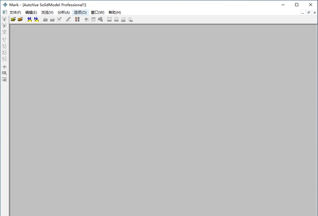Image resolution: width=318 pixels, height=216 pixels.
Task: Maximize the Mark application window
Action: [x=297, y=5]
